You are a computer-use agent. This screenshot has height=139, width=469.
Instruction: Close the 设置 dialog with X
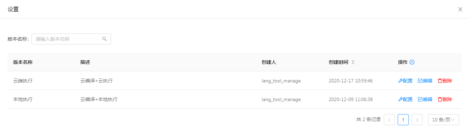point(460,9)
